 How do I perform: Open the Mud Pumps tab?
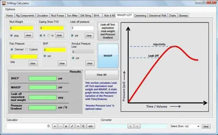(58, 15)
